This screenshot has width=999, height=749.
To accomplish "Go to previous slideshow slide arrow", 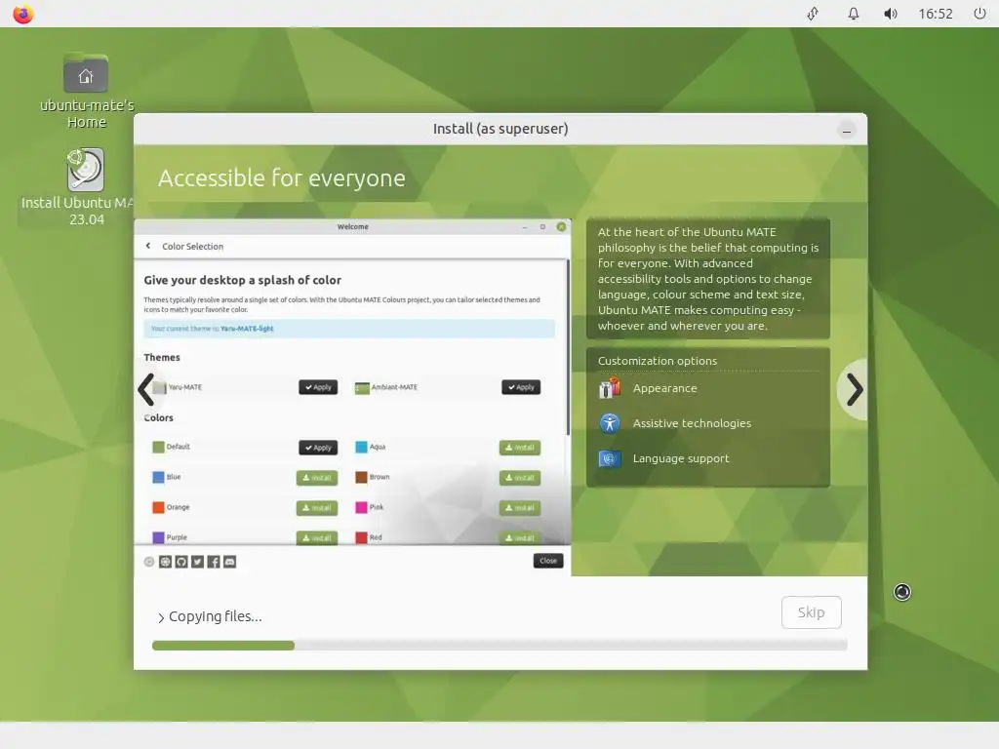I will (146, 389).
